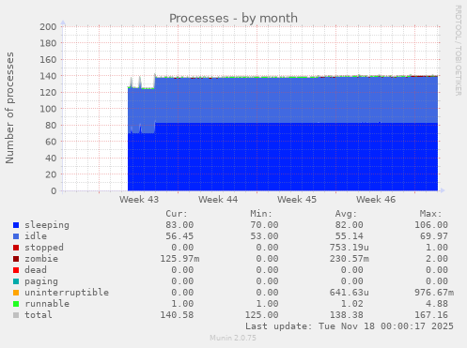Click the sleeping legend color swatch
The image size is (467, 348).
[x=16, y=225]
